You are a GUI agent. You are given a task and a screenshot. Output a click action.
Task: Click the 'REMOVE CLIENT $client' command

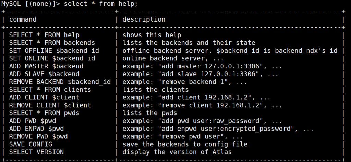tap(50, 105)
